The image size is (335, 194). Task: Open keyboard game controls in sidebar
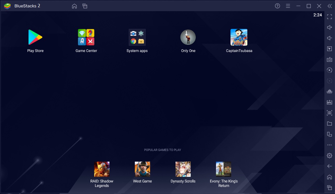point(330,59)
